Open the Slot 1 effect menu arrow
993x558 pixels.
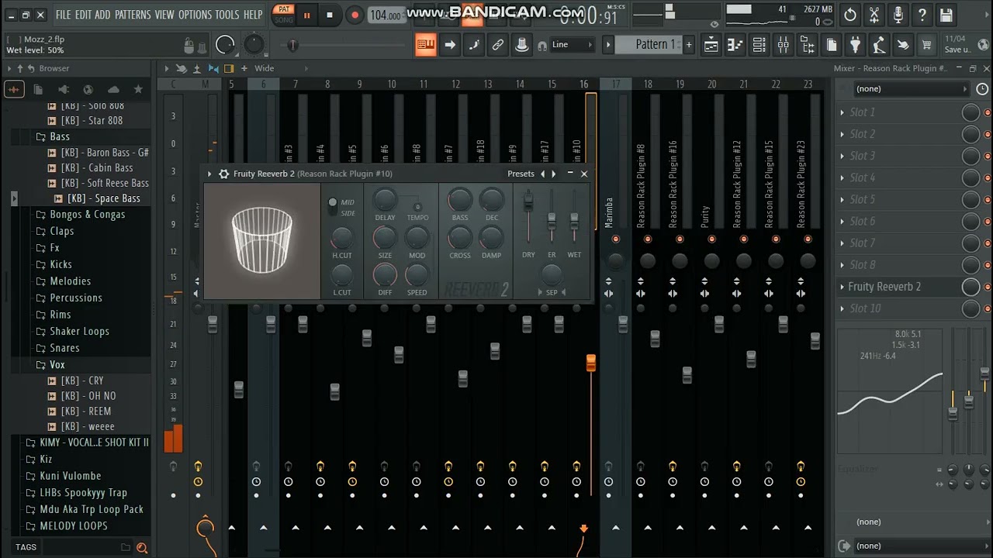click(842, 112)
